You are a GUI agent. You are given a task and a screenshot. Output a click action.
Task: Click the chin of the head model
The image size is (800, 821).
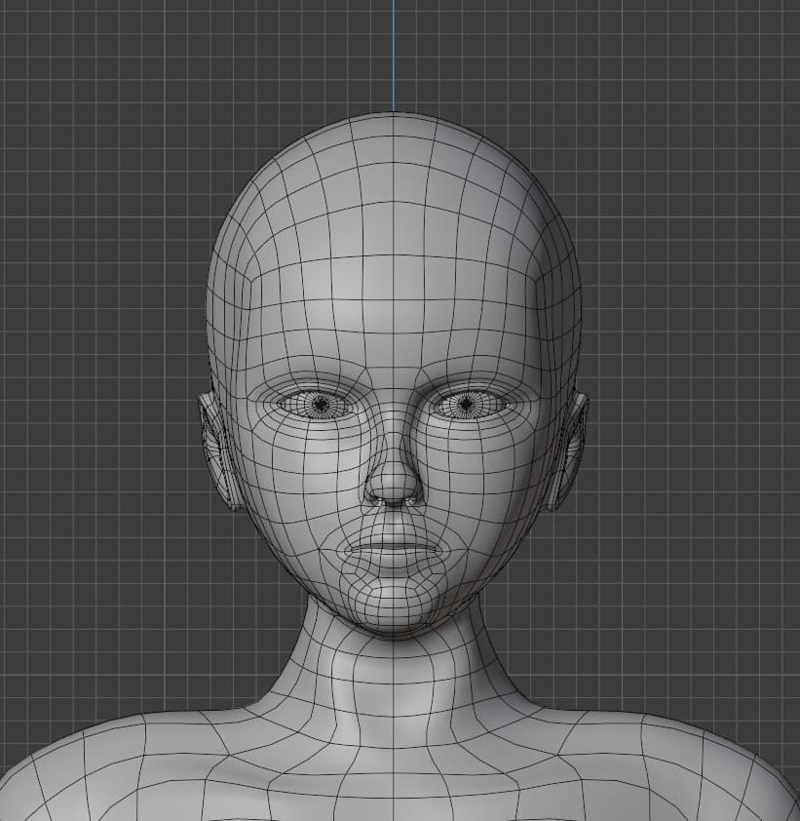point(393,609)
